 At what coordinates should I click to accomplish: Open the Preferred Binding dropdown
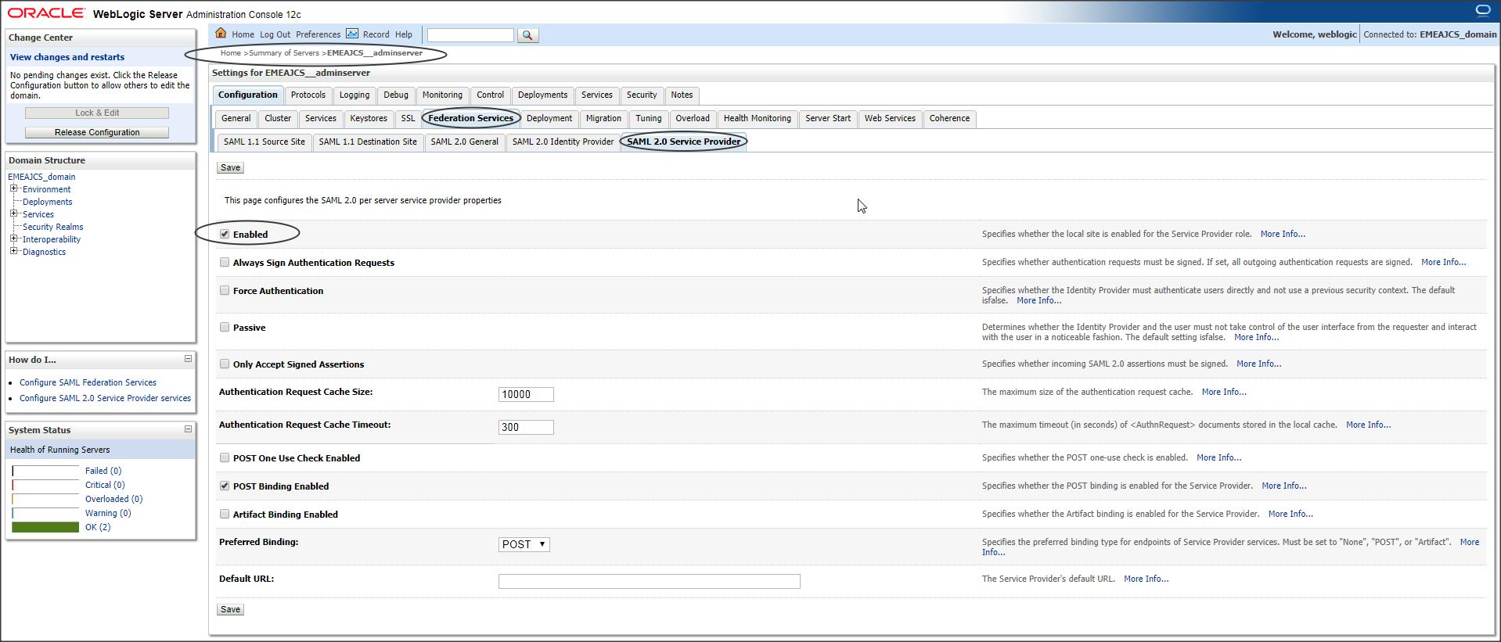524,544
